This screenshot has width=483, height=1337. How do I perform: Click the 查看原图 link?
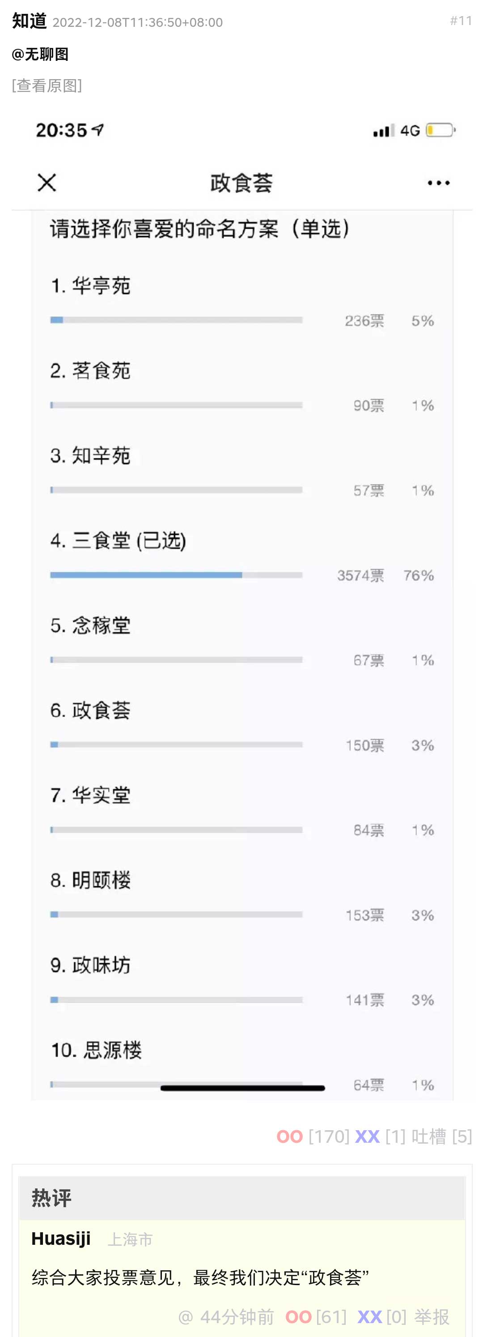[x=47, y=85]
